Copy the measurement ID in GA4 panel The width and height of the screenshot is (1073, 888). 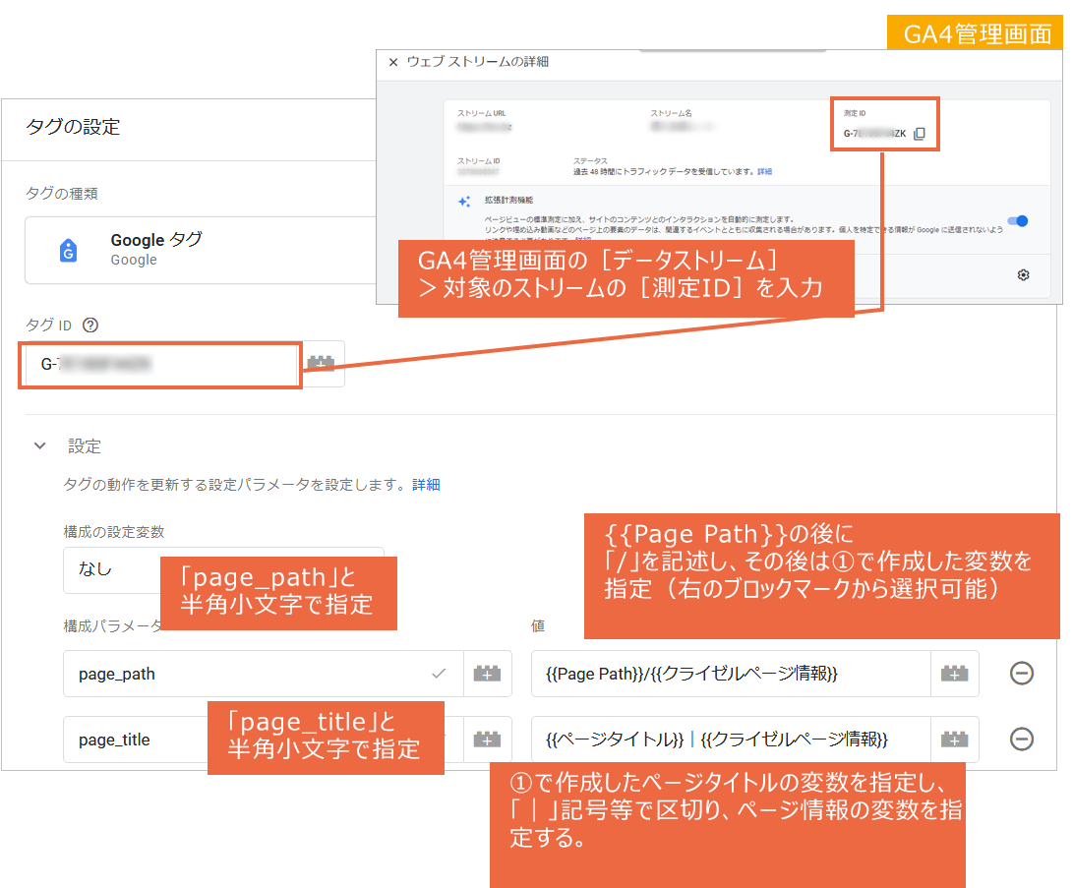[x=920, y=134]
